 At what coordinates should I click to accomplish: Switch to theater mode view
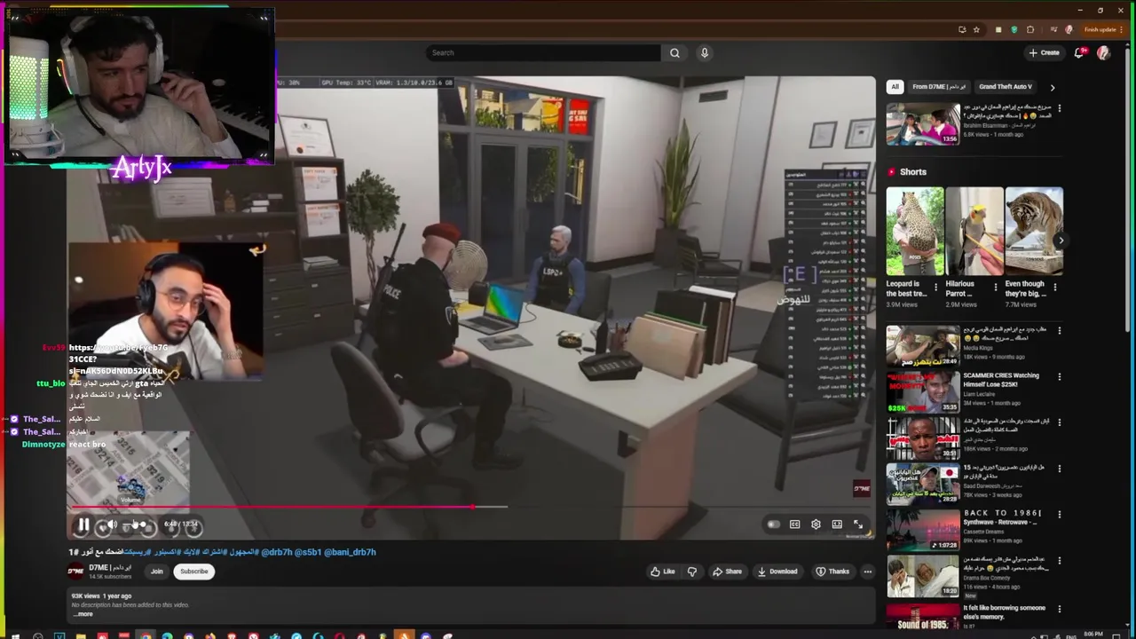pos(837,525)
